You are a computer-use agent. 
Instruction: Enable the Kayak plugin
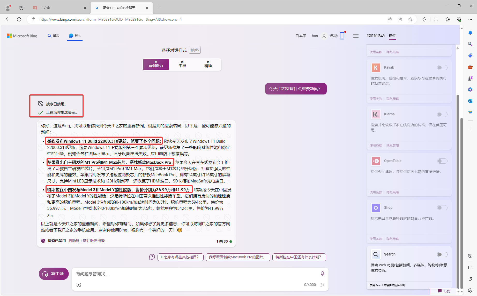point(442,68)
